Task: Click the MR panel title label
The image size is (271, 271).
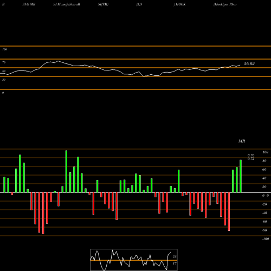Action: (x=242, y=141)
